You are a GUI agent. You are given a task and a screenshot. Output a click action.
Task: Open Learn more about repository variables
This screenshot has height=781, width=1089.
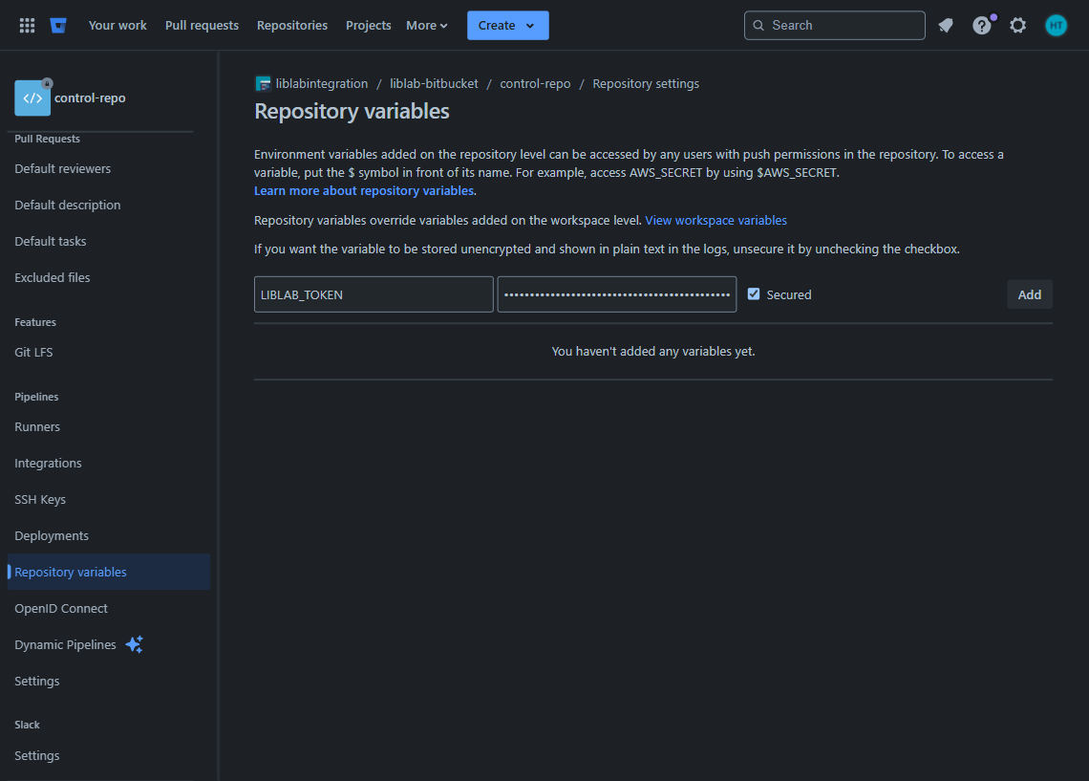click(363, 190)
